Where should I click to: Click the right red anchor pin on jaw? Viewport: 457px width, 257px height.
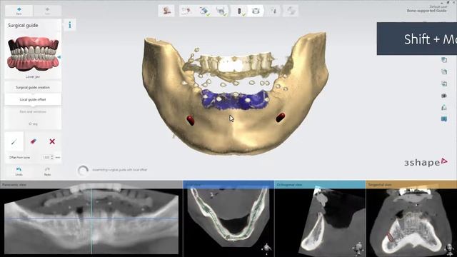(x=281, y=117)
